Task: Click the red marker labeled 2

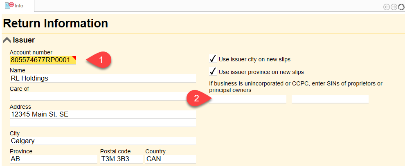Action: tap(196, 99)
